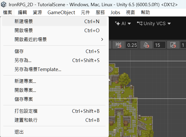Edit the 0.25 grid snap value field
186x137 pixels.
(x=132, y=45)
